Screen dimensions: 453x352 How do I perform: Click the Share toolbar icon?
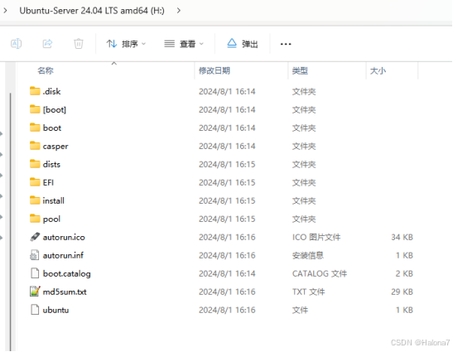click(47, 44)
